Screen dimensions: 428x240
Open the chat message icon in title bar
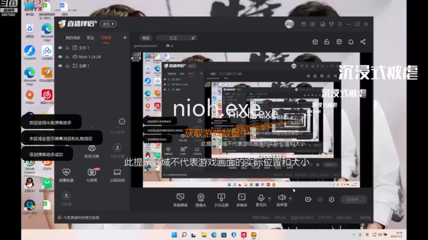(x=312, y=24)
